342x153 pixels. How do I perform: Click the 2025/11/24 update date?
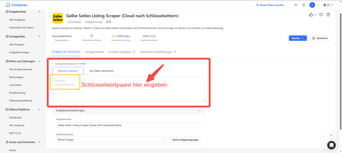[x=149, y=36]
